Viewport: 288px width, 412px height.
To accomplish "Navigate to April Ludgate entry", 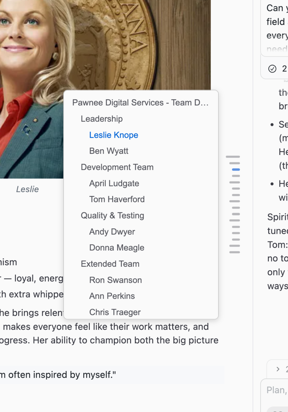I will click(114, 183).
